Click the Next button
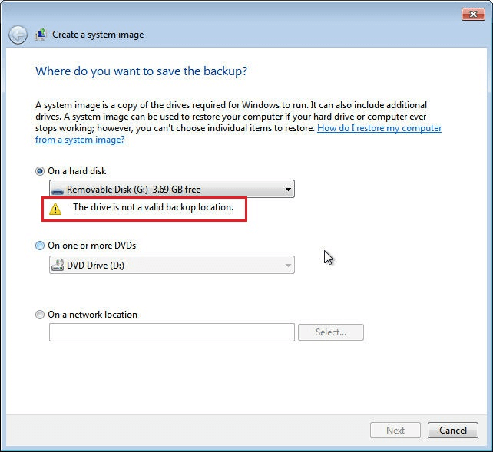 [x=395, y=431]
